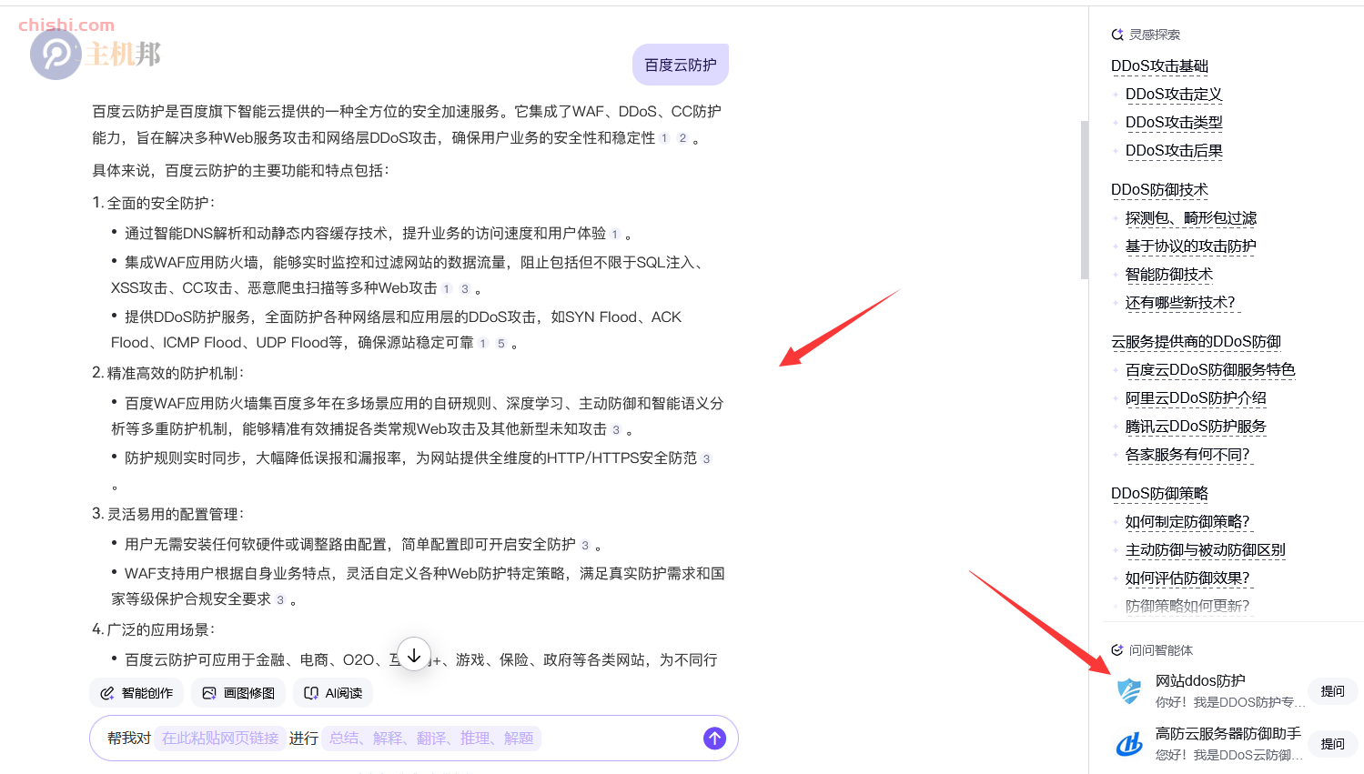Click citation 3 after 国家等级保护合规安全要求

[x=280, y=600]
